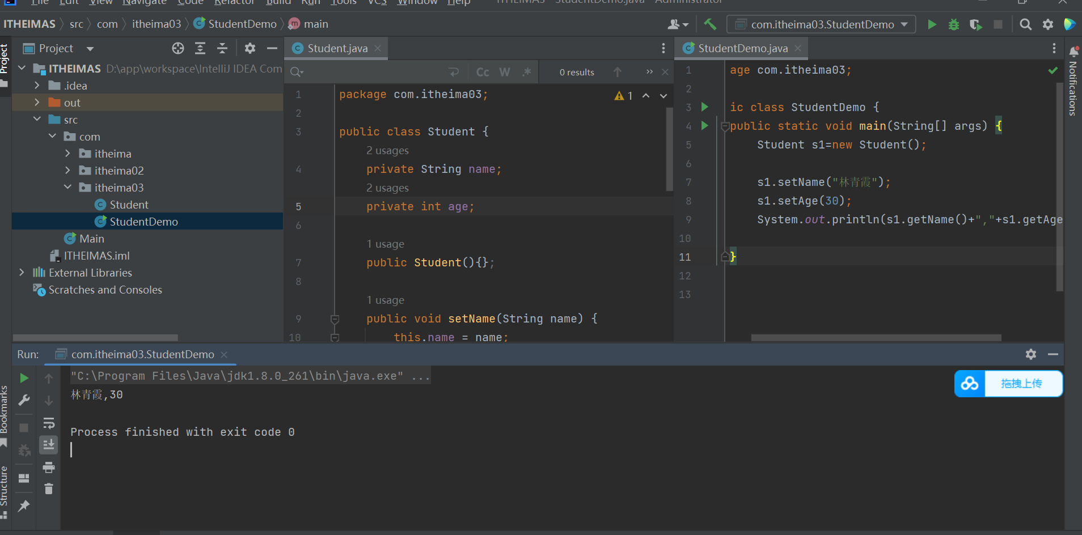
Task: Collapse the itheima03 package
Action: coord(68,187)
